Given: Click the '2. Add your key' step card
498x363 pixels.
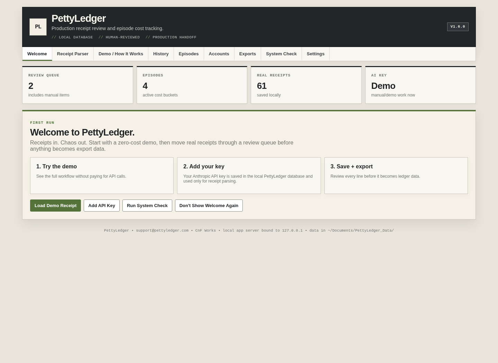Looking at the screenshot, I should tap(249, 176).
